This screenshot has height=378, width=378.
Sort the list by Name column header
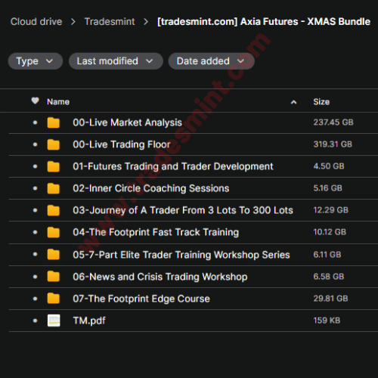[x=58, y=102]
